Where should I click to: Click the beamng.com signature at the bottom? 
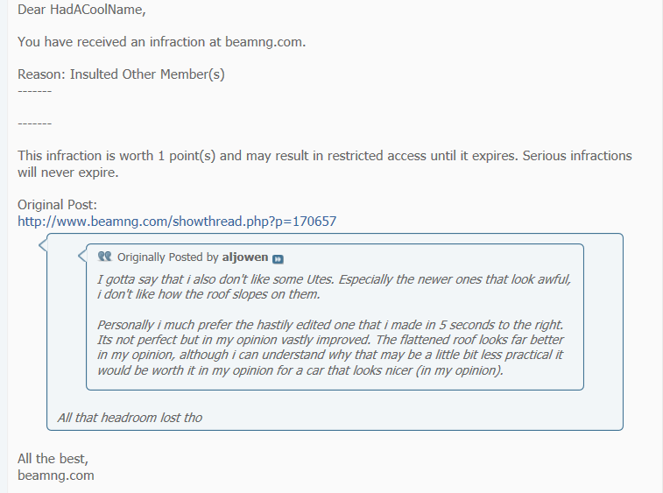(x=56, y=475)
